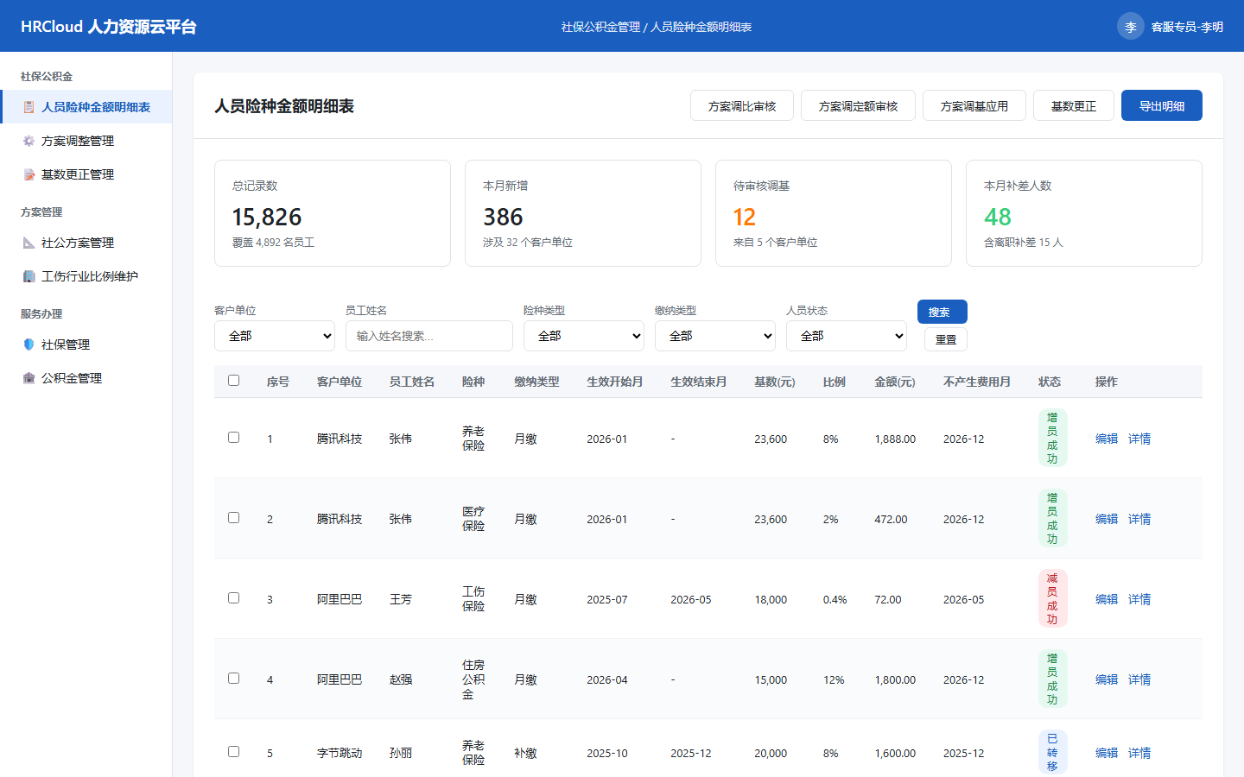The height and width of the screenshot is (777, 1244).
Task: Open 详情 for row 2 医疗保险
Action: pos(1139,519)
